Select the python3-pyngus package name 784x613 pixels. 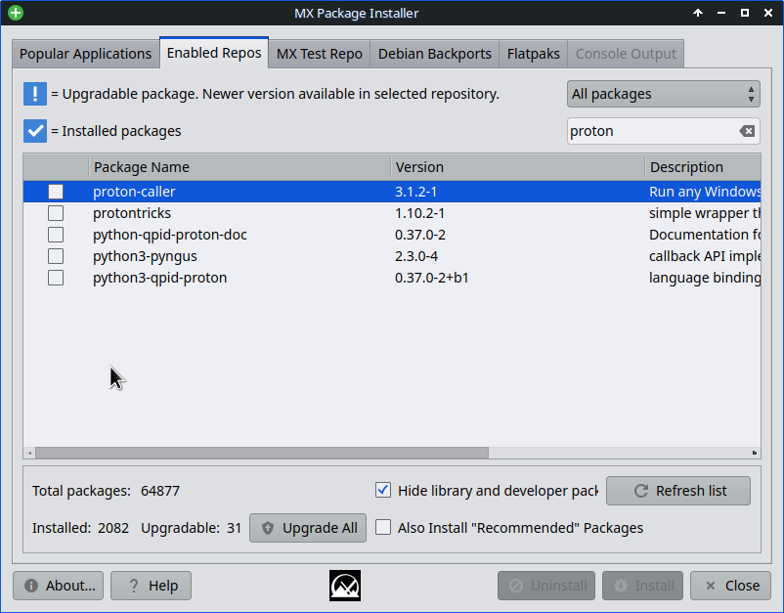click(x=145, y=256)
